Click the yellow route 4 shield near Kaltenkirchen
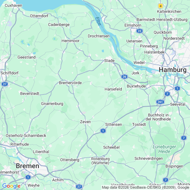This screenshot has height=190, width=190. pos(160,6)
